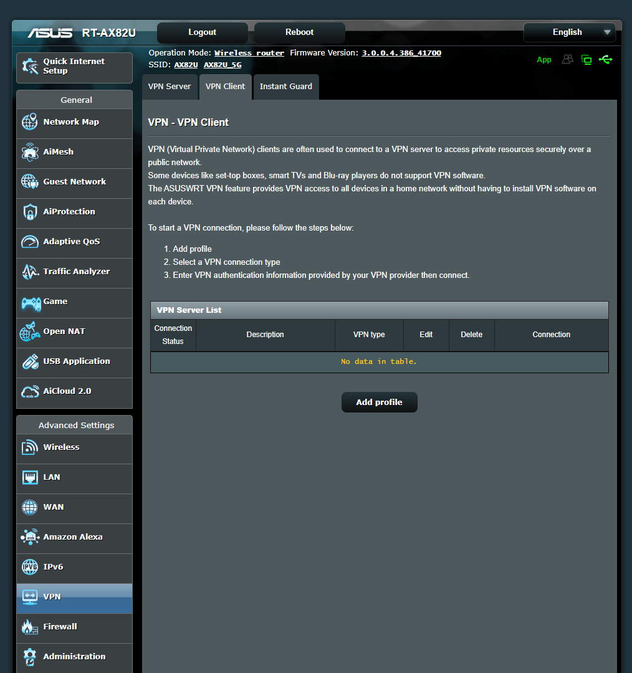Click the Logout button

coord(202,32)
